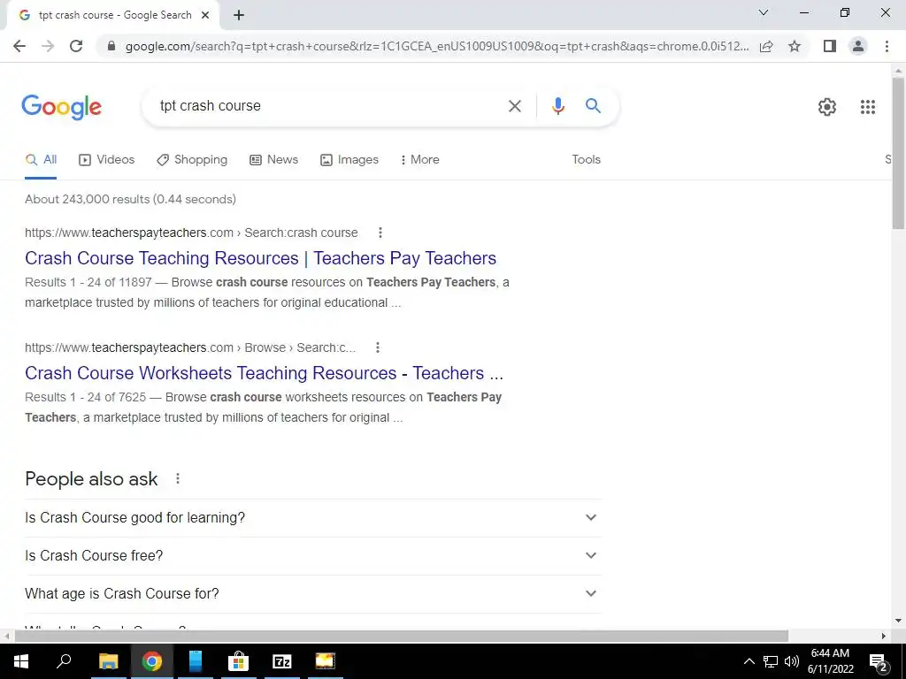Screen dimensions: 906x679
Task: Click the voice search microphone icon
Action: (557, 106)
